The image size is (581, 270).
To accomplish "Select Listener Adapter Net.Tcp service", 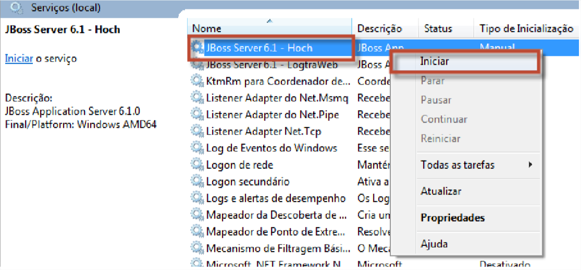I will tap(264, 132).
